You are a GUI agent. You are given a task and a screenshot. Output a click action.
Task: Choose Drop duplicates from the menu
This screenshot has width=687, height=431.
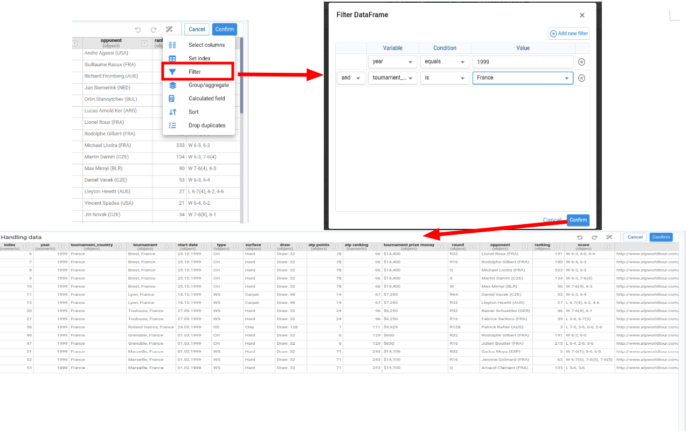pyautogui.click(x=207, y=126)
